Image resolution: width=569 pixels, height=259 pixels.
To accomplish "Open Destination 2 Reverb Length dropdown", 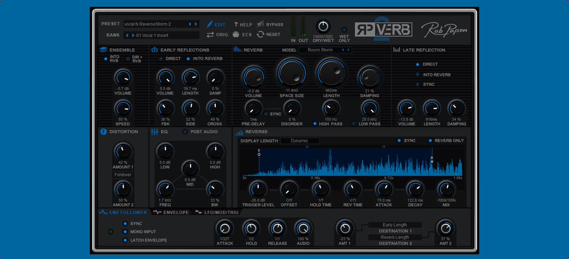I will click(x=395, y=237).
